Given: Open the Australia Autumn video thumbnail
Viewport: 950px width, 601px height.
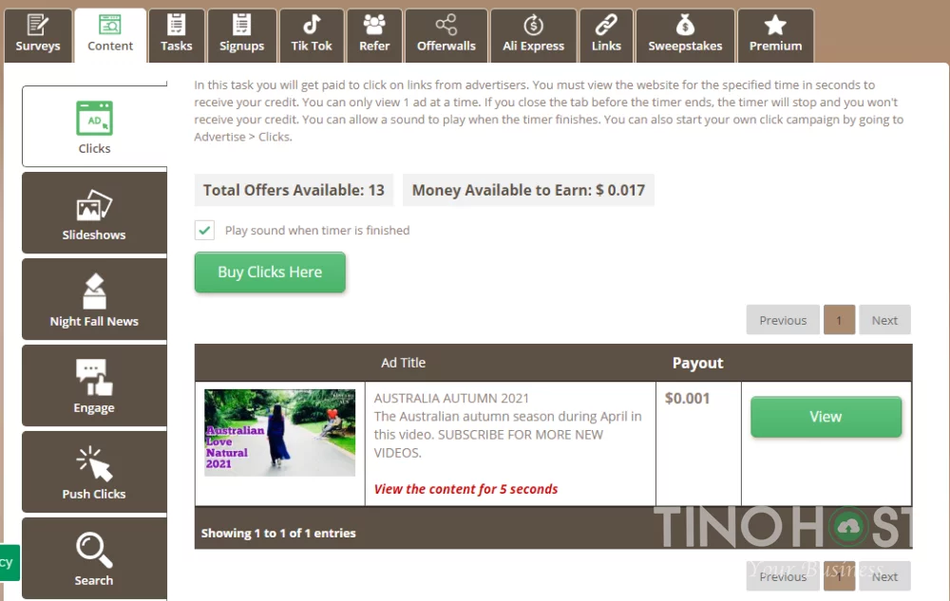Looking at the screenshot, I should 279,433.
